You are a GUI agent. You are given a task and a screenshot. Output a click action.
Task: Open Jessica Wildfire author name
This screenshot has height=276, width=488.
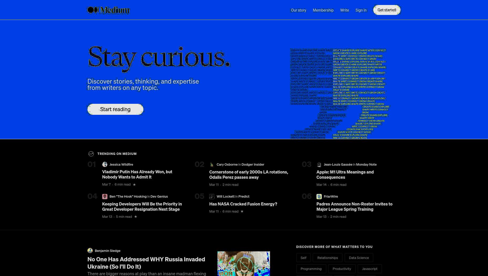pyautogui.click(x=121, y=164)
